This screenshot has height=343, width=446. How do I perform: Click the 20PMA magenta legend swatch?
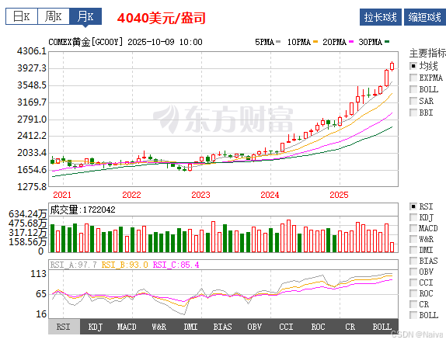click(351, 42)
